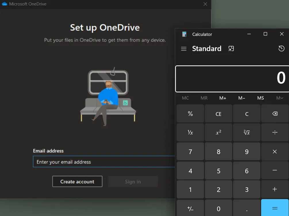Click digit 7 on Calculator keypad
The width and height of the screenshot is (289, 216).
[x=190, y=151]
